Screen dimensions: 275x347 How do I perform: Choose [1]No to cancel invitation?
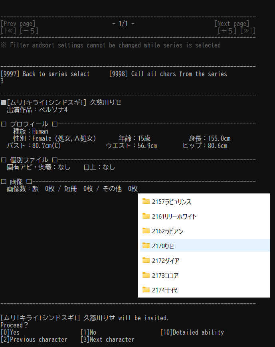click(x=88, y=332)
